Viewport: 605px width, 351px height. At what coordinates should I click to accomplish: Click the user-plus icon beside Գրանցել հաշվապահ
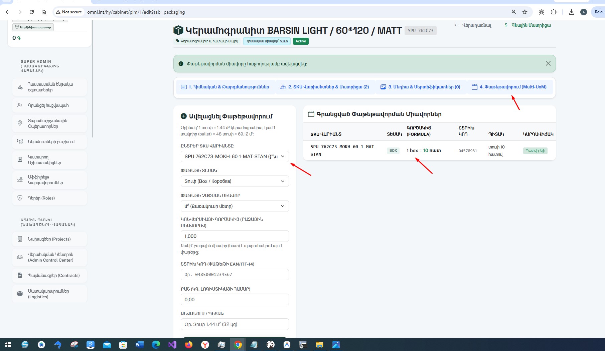pyautogui.click(x=20, y=105)
